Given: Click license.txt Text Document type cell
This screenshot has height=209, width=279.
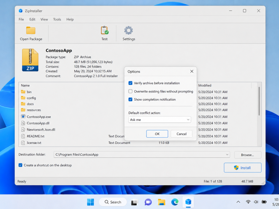Looking at the screenshot, I should pyautogui.click(x=119, y=142).
